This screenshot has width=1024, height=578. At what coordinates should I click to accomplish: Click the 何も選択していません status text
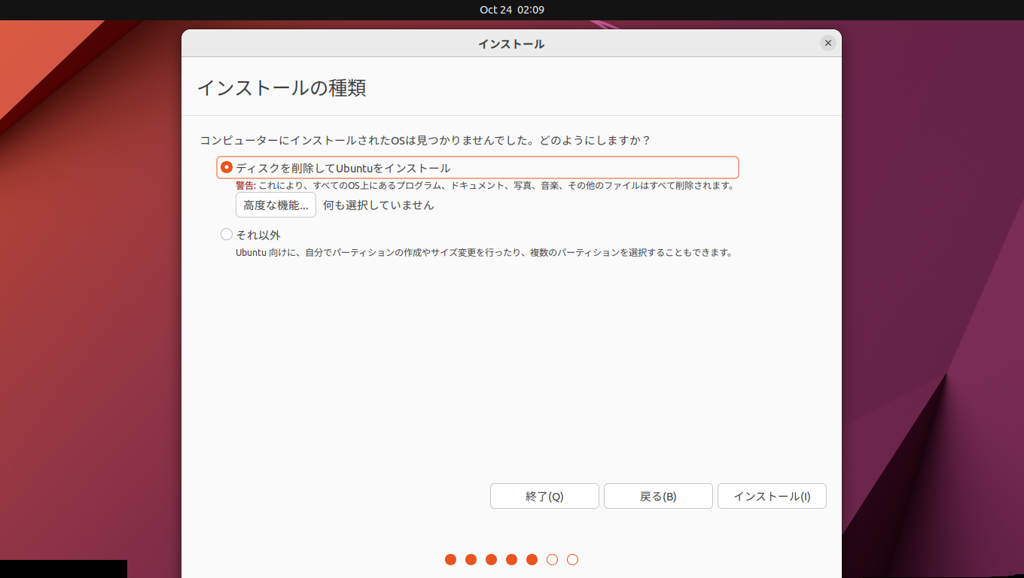379,205
